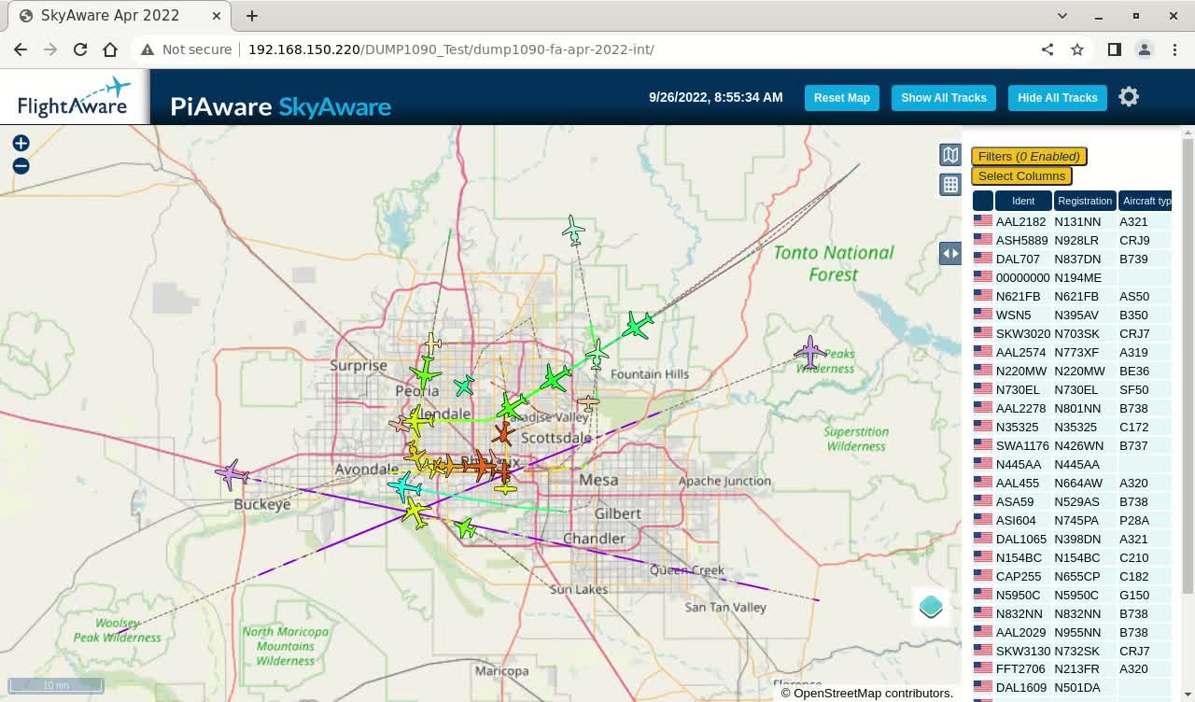The width and height of the screenshot is (1195, 702).
Task: Zoom out on the map
Action: click(x=21, y=166)
